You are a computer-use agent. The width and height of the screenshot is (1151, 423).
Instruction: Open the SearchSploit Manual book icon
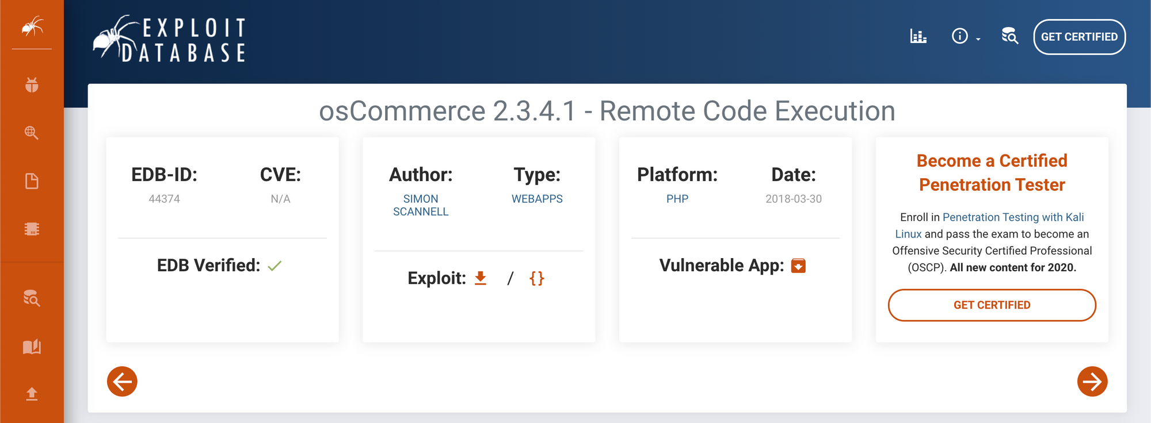[x=32, y=347]
